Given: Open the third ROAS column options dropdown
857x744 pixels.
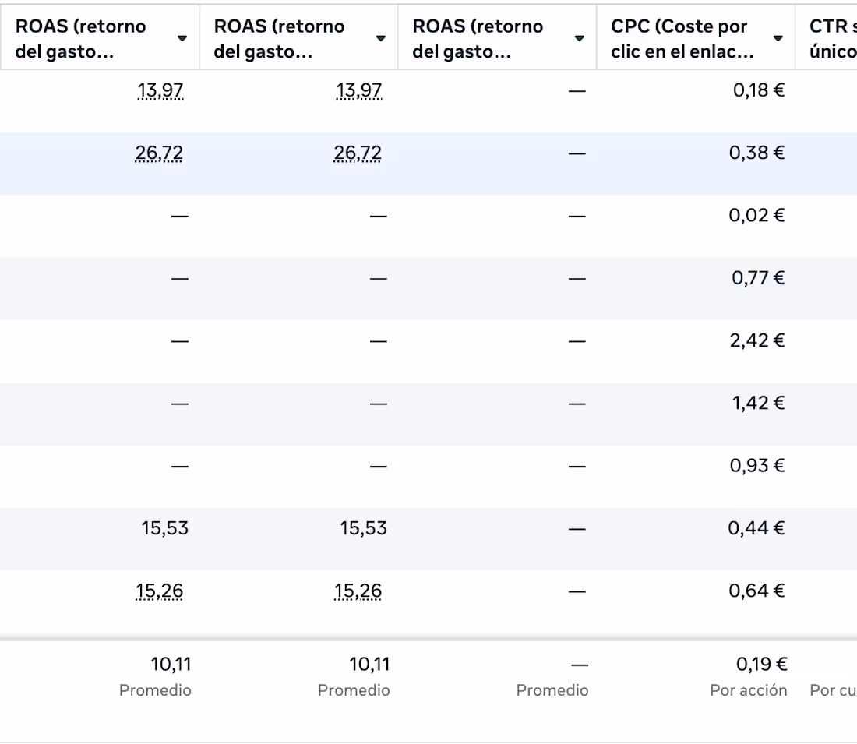Looking at the screenshot, I should [x=579, y=37].
